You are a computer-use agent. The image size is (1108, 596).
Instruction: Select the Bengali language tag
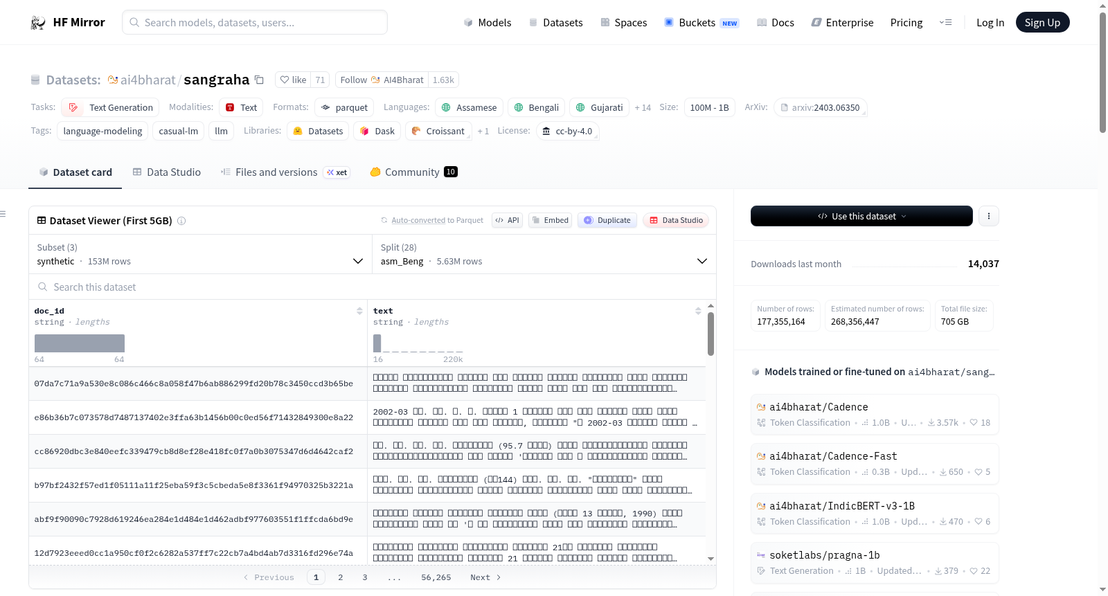536,107
